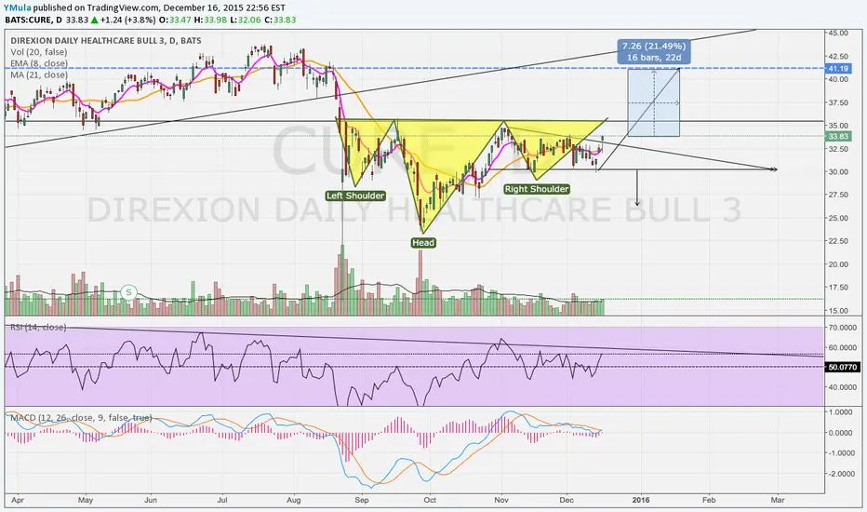This screenshot has width=867, height=512.
Task: Select the BATS:CURE, D symbol text
Action: (x=33, y=20)
